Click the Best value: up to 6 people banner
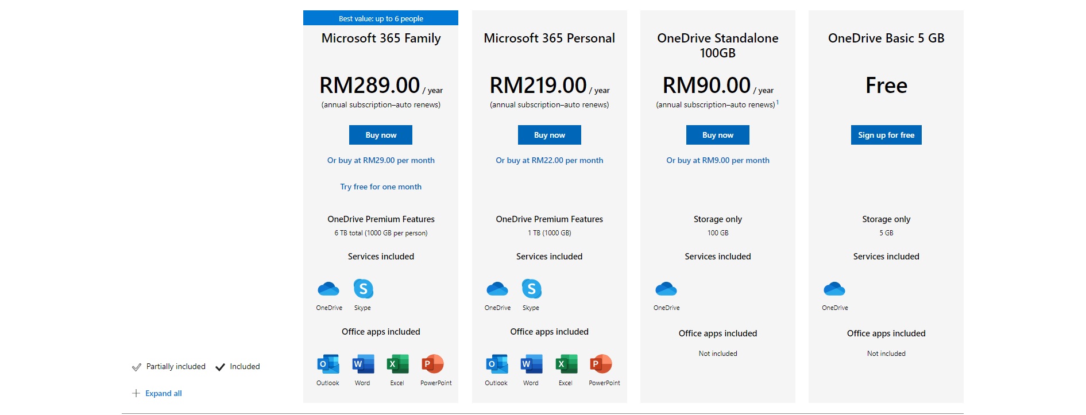This screenshot has width=1086, height=415. [380, 18]
